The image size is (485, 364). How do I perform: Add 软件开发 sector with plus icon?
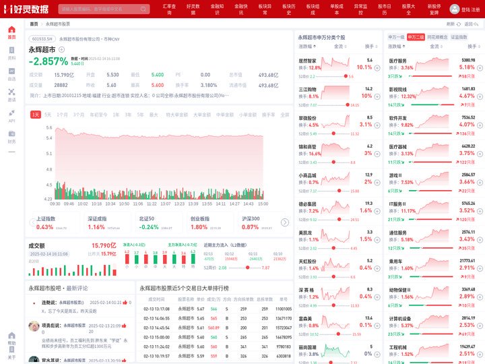click(480, 125)
